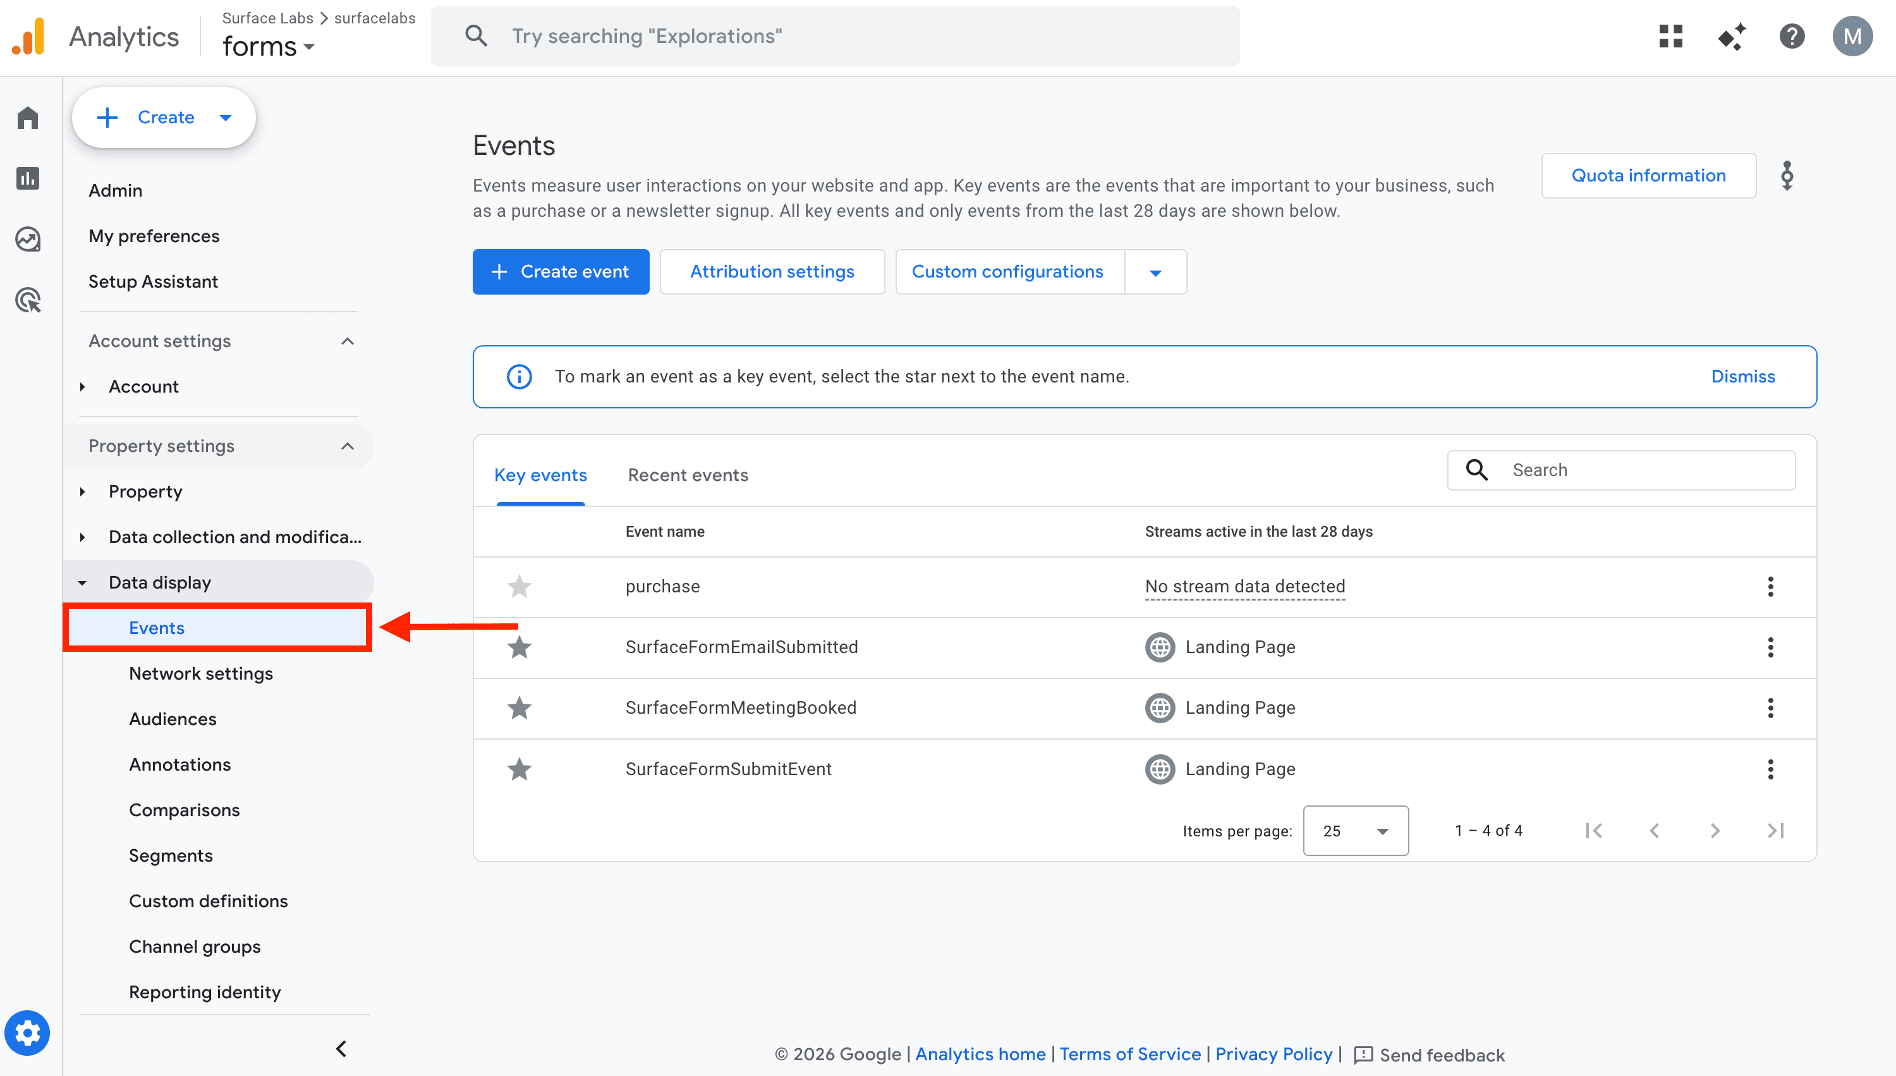Collapse the admin sidebar with chevron
This screenshot has width=1896, height=1076.
[341, 1049]
